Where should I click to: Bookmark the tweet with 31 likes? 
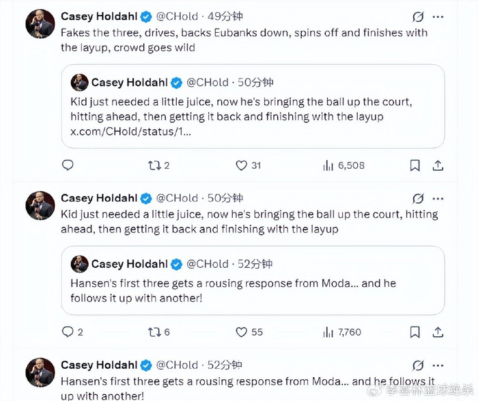point(414,165)
